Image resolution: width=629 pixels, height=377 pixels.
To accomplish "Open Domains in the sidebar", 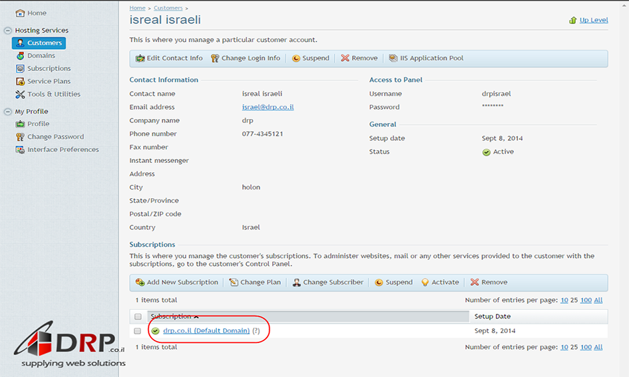I will [41, 56].
